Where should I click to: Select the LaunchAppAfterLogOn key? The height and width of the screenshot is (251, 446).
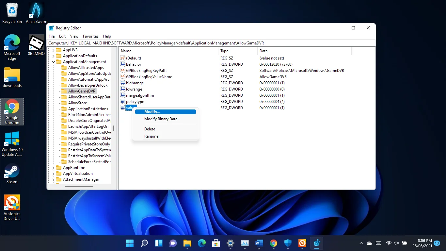coord(88,126)
